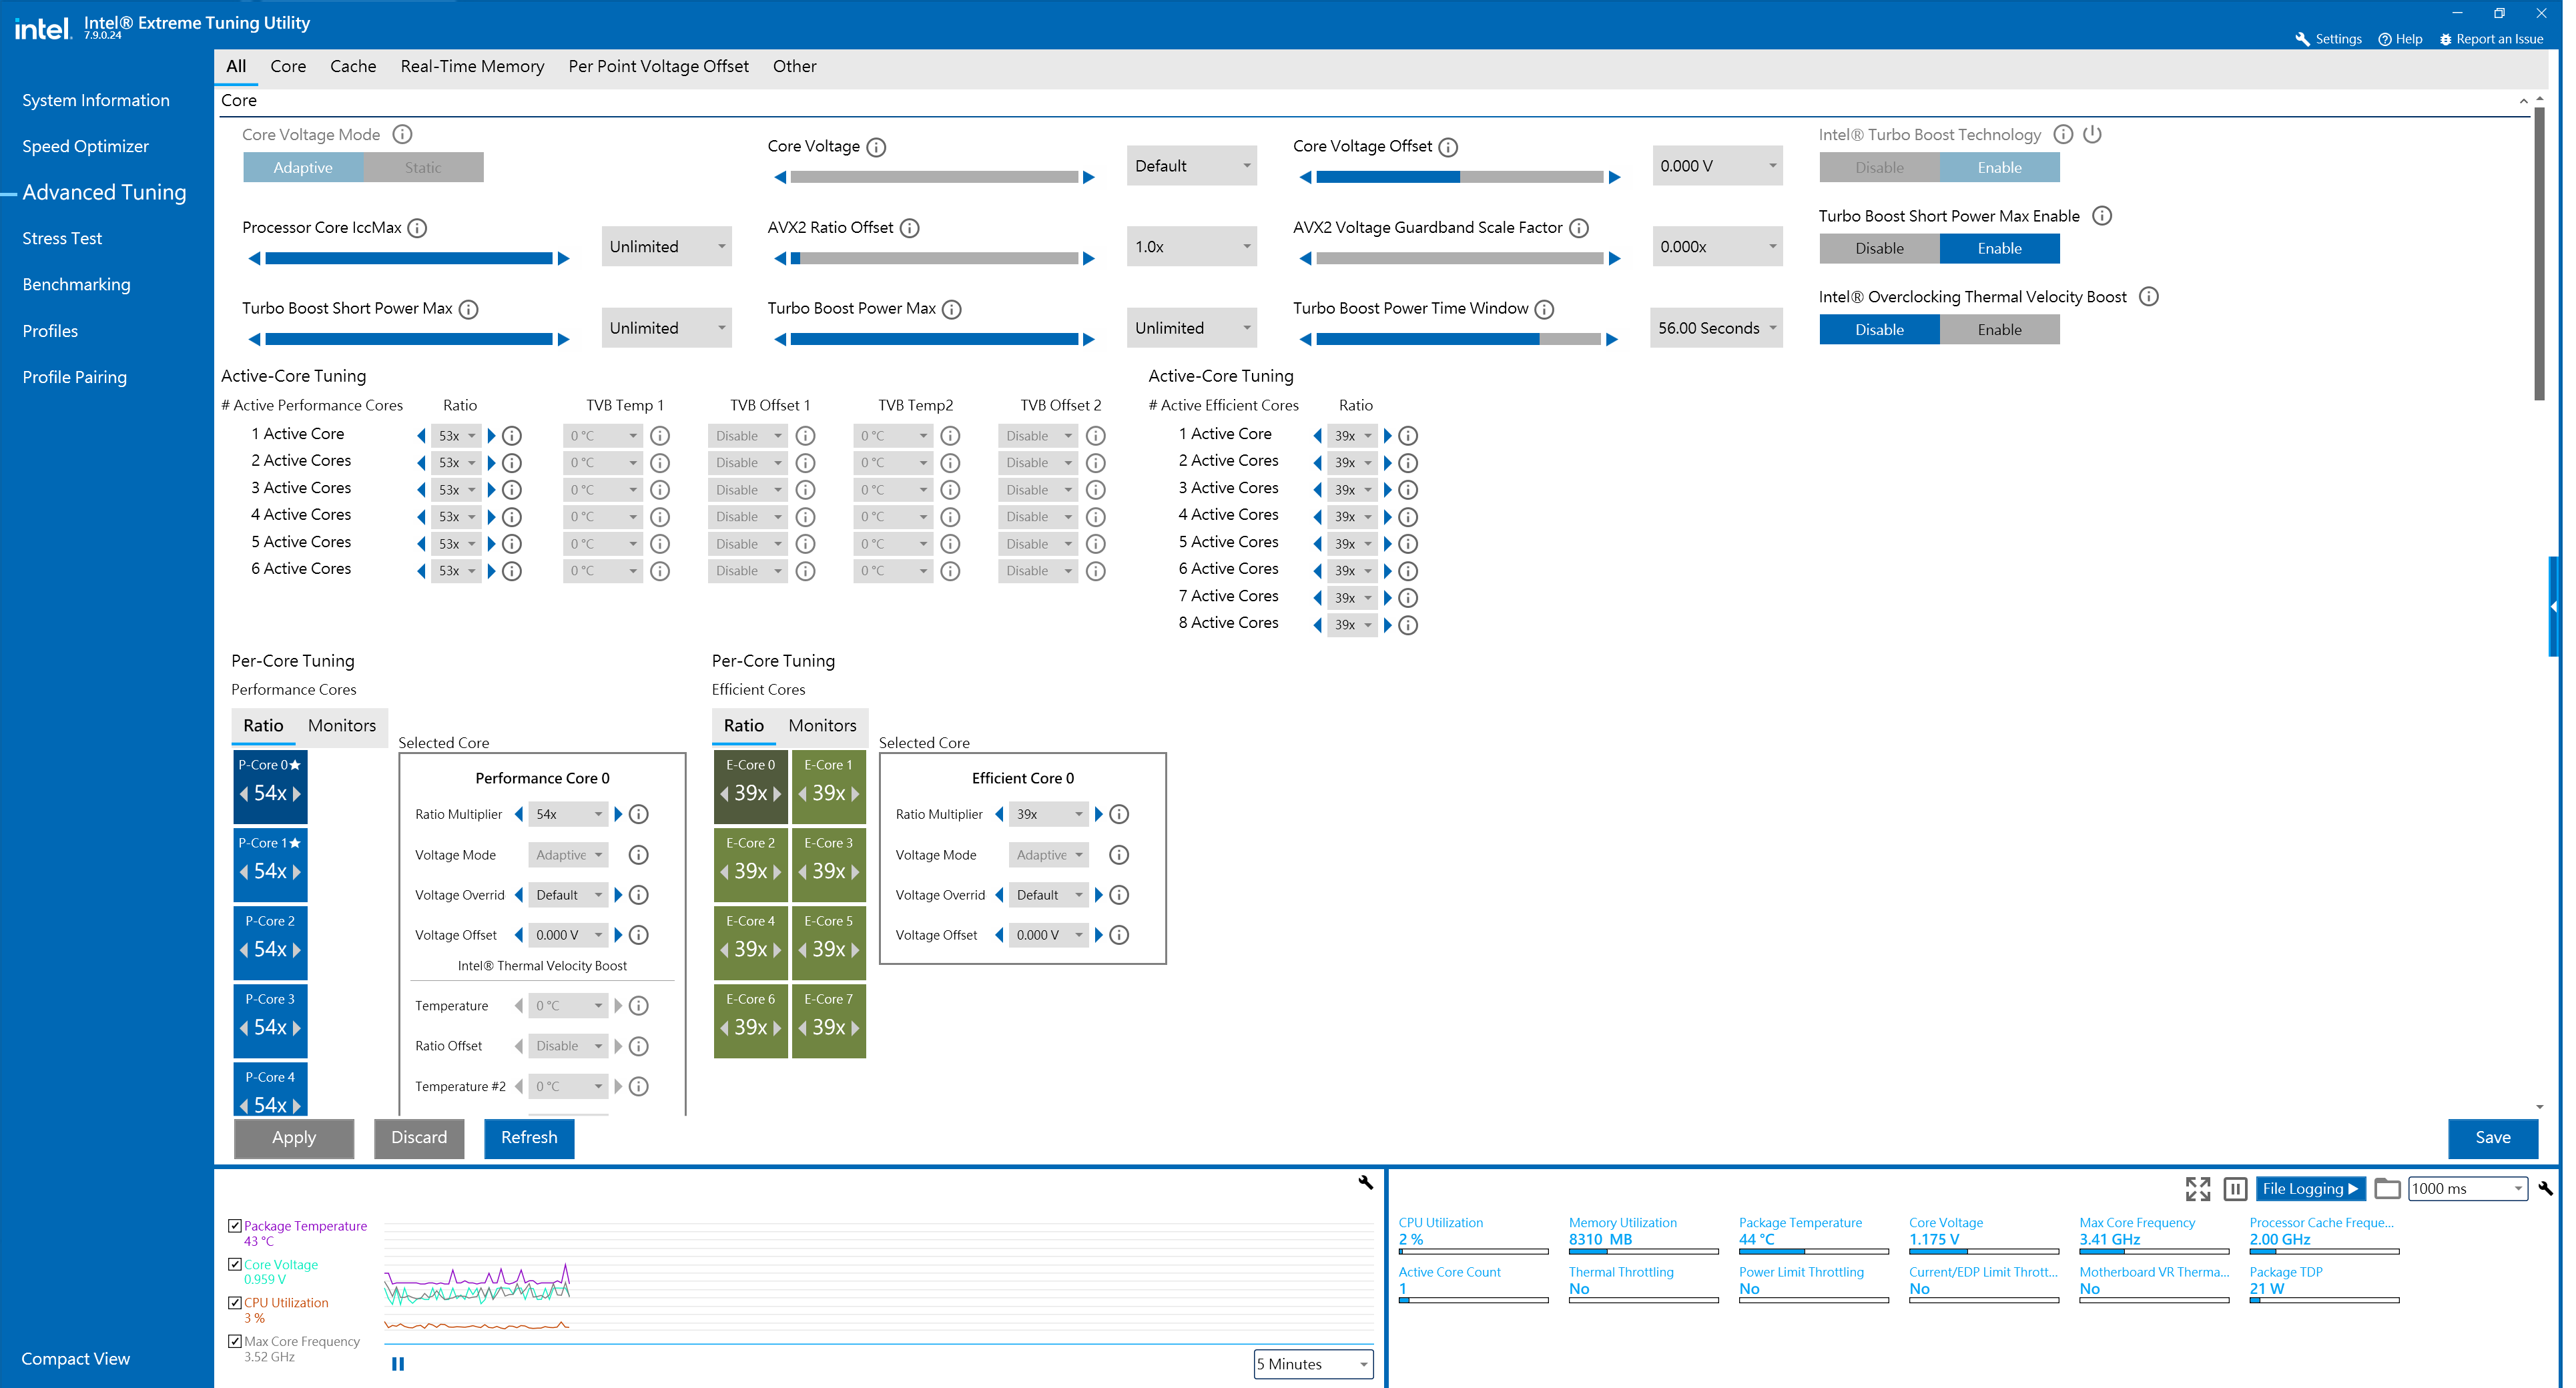Open 1000 ms polling interval dropdown
Viewport: 2576px width, 1388px height.
click(x=2468, y=1188)
